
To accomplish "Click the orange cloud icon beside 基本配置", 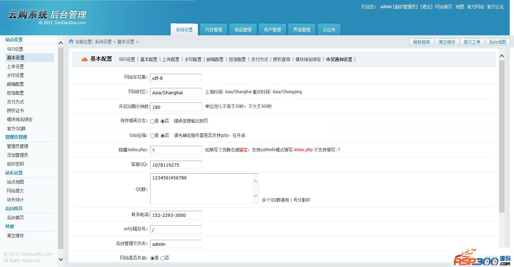I will (x=84, y=59).
